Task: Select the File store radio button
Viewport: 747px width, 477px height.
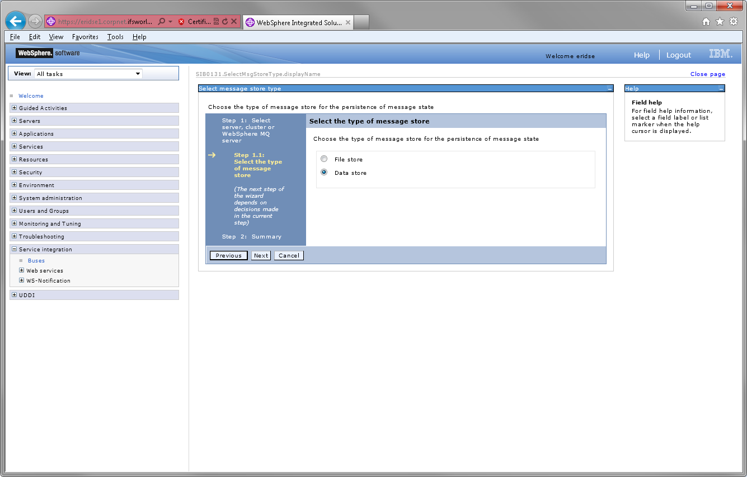Action: (x=324, y=159)
